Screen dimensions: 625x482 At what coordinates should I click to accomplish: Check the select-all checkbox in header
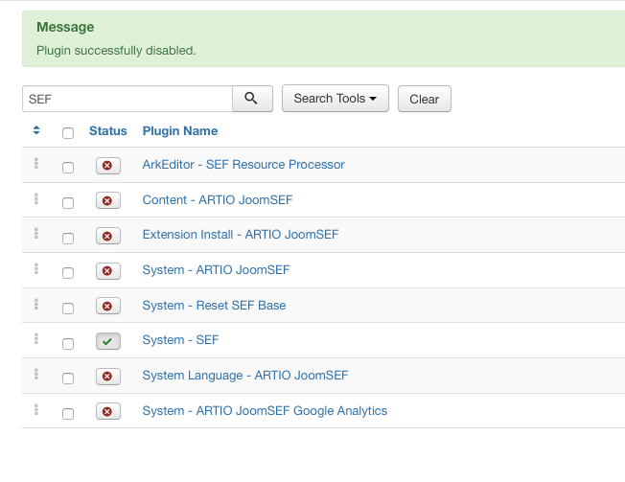coord(68,132)
